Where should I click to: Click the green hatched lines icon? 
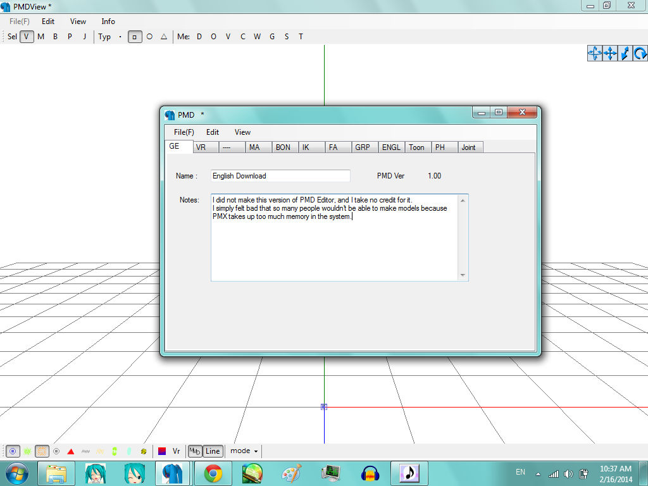click(27, 451)
